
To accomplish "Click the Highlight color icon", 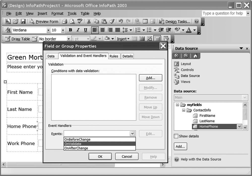I will pos(177,30).
